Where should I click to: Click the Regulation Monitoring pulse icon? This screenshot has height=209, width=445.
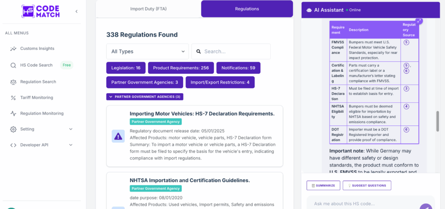tap(13, 114)
